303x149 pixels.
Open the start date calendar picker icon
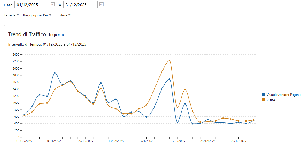(x=53, y=4)
